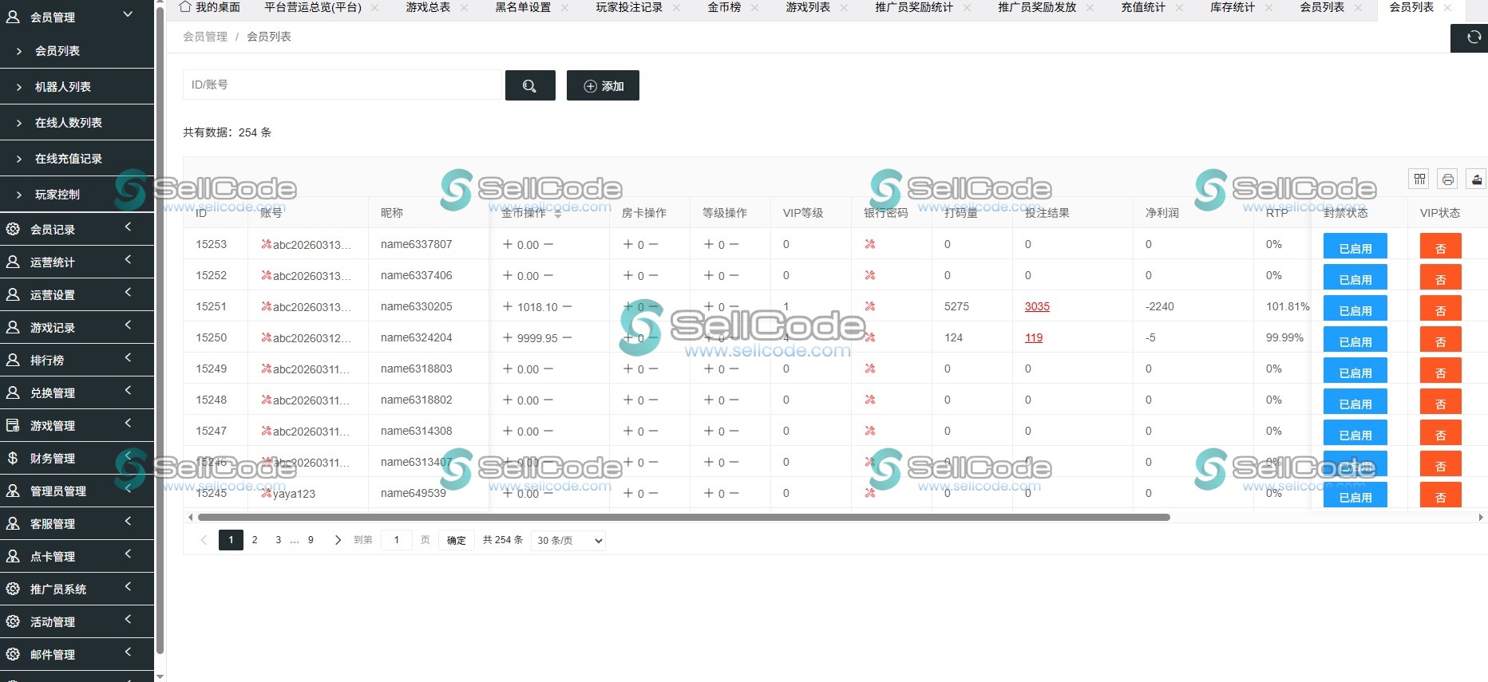The height and width of the screenshot is (682, 1488).
Task: Close the 游戏列表 tab
Action: tap(845, 8)
